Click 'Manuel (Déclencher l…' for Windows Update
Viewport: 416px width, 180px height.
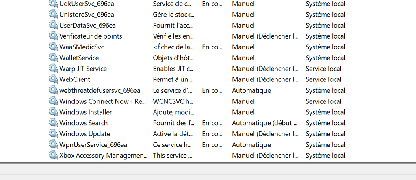pos(265,134)
